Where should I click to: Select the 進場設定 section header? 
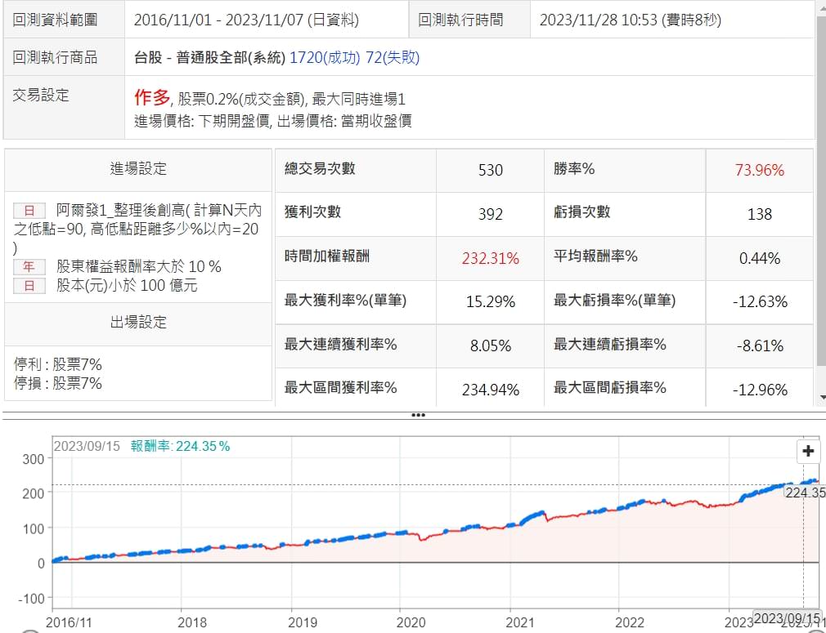coord(138,169)
